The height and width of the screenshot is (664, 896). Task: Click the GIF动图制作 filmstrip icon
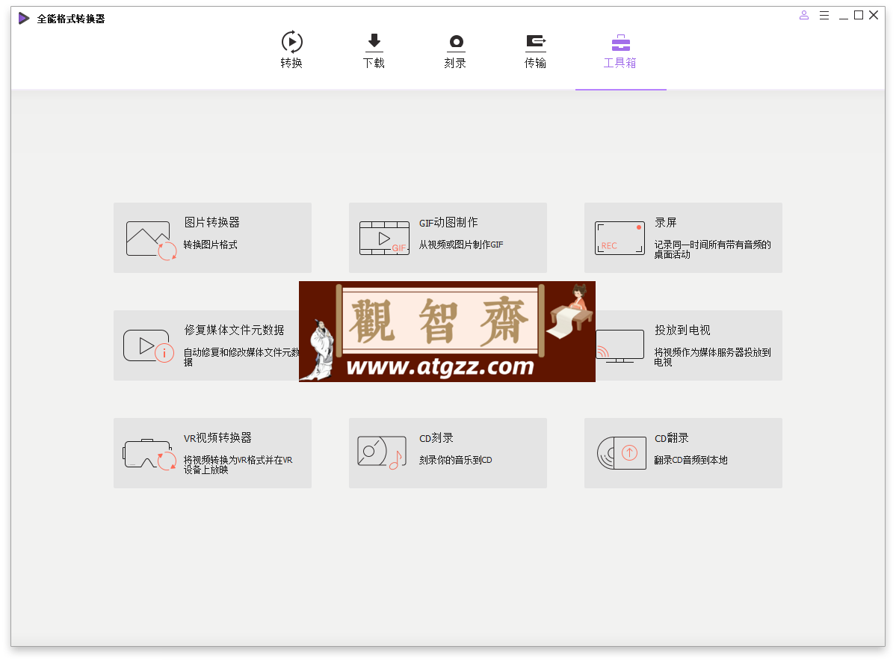[384, 238]
